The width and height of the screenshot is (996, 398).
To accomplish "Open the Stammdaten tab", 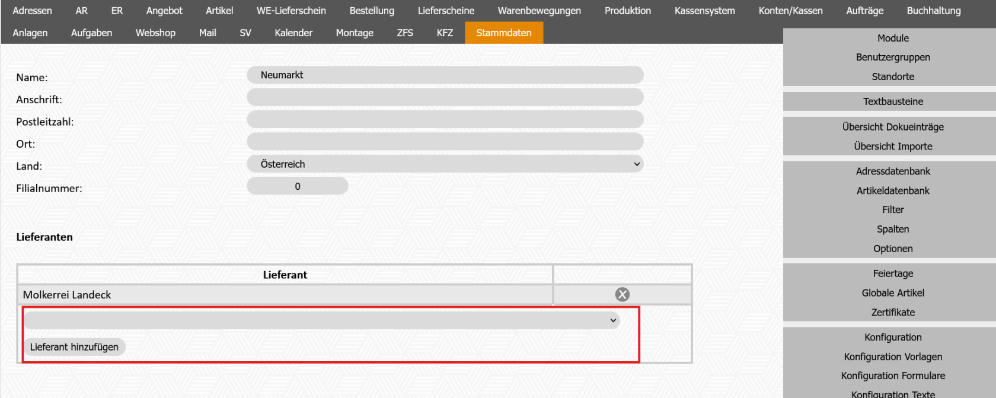I will coord(503,33).
